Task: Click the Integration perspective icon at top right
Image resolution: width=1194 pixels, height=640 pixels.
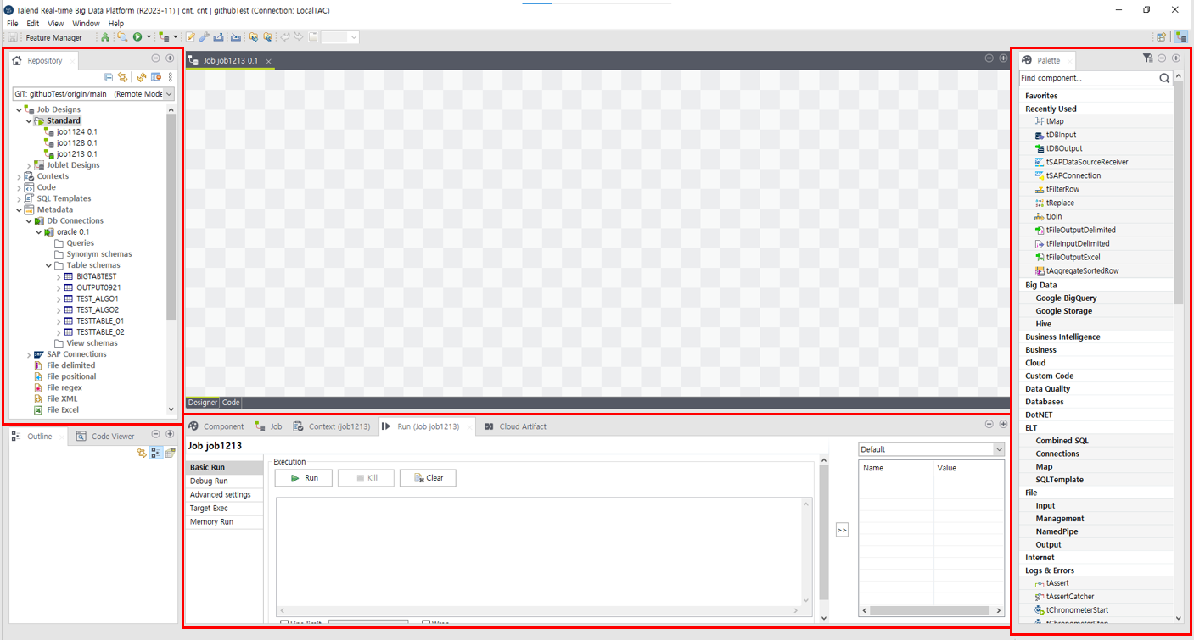Action: [x=1180, y=37]
